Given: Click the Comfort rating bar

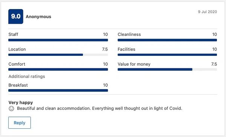Looking at the screenshot, I should pos(58,69).
